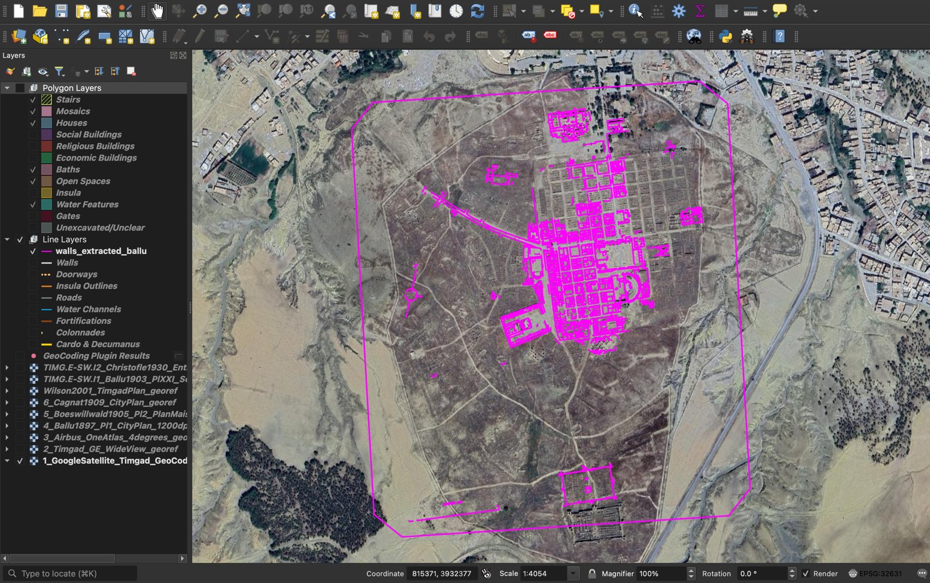This screenshot has width=930, height=583.
Task: Create new Shapefile layer
Action: [62, 37]
